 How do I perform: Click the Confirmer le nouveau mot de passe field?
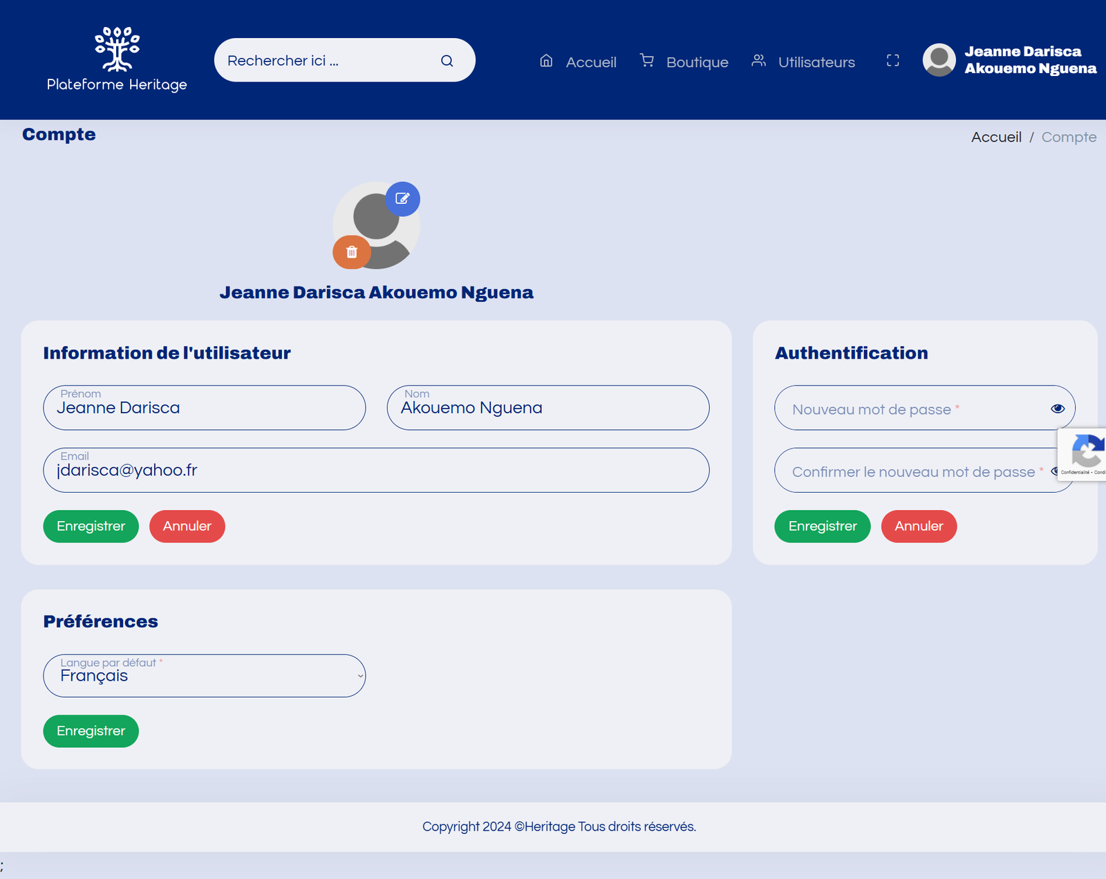point(912,472)
